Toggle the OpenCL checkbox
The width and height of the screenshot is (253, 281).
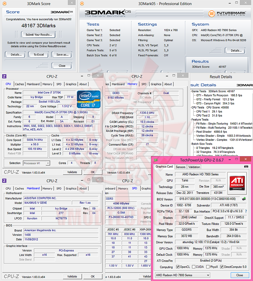178,267
